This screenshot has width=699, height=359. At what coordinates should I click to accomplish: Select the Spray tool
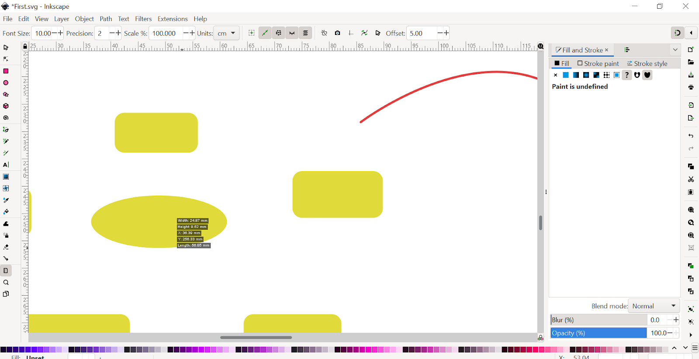pyautogui.click(x=6, y=235)
